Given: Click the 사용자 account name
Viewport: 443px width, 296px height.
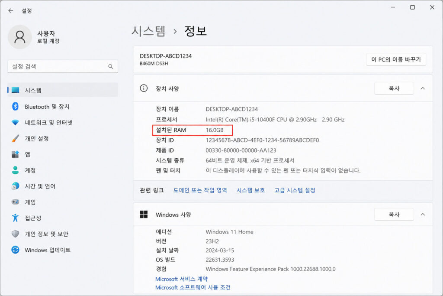Looking at the screenshot, I should (46, 33).
